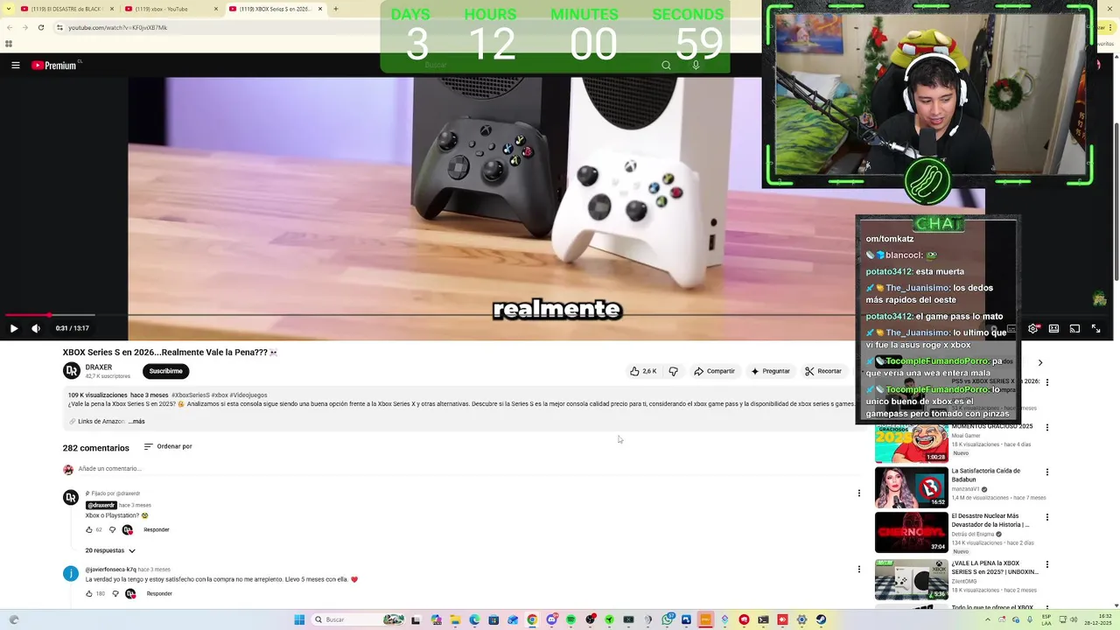1120x630 pixels.
Task: Open the Ordenar por sort dropdown
Action: click(168, 446)
